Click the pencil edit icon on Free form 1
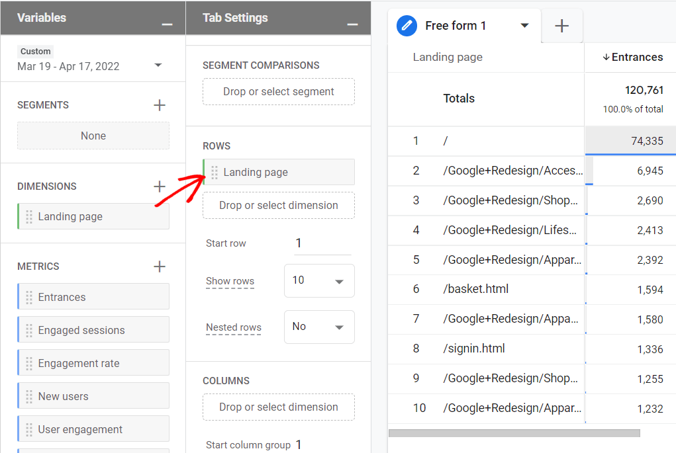The image size is (676, 453). 406,26
